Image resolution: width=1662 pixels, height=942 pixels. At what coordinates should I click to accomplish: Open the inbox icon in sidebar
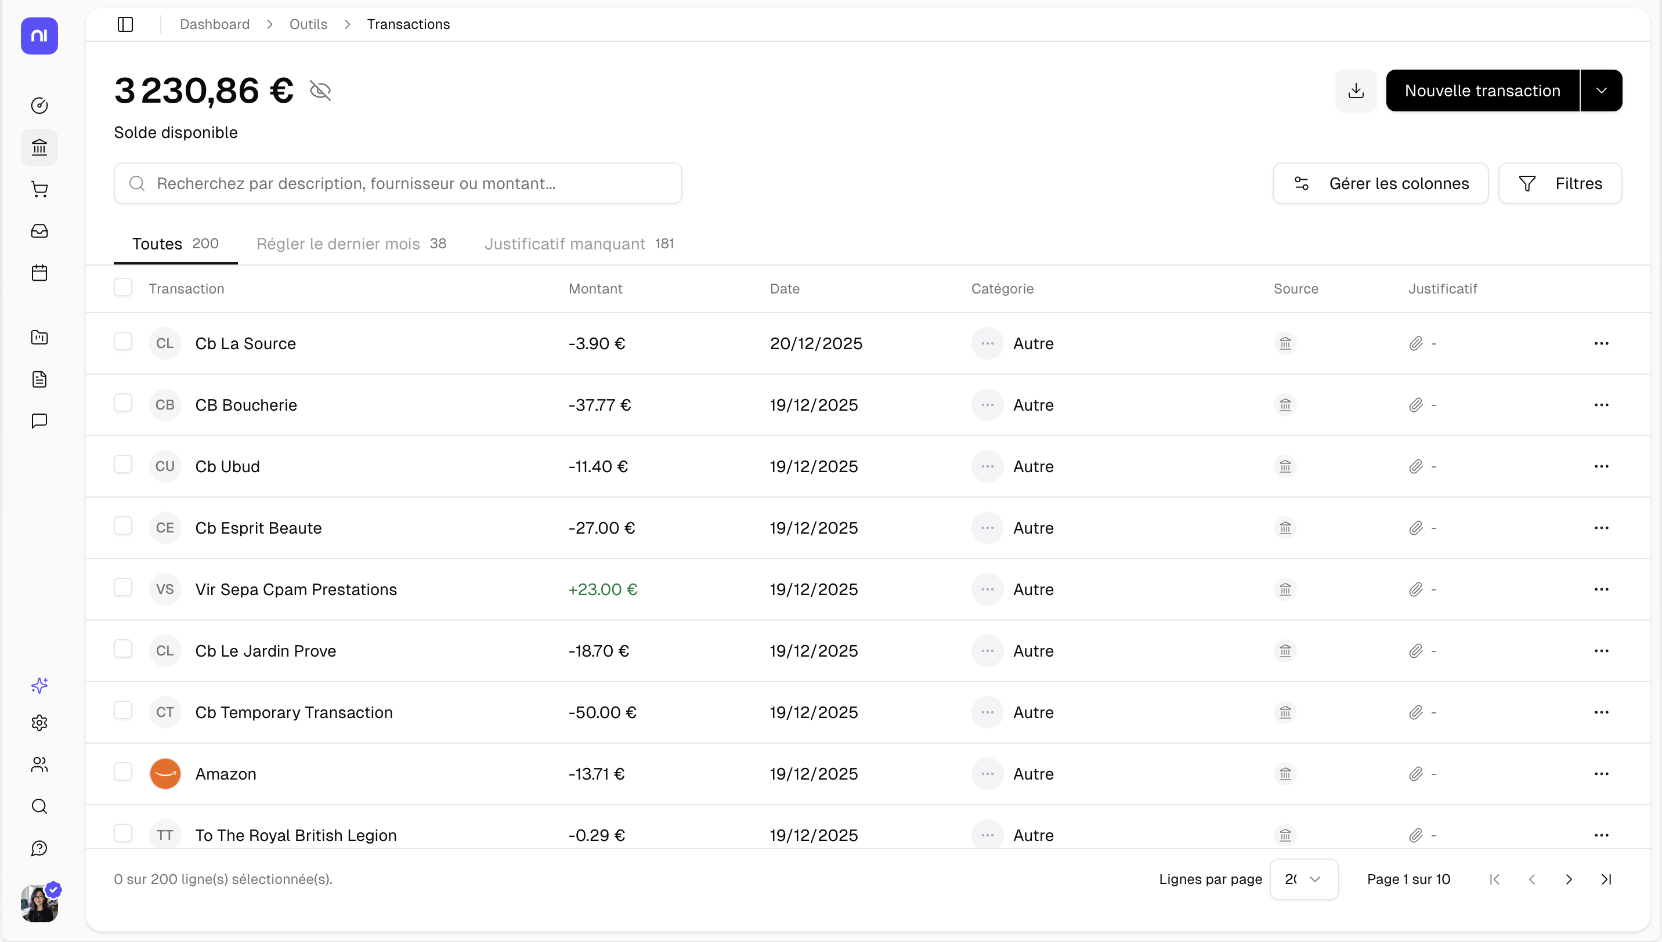pos(39,230)
